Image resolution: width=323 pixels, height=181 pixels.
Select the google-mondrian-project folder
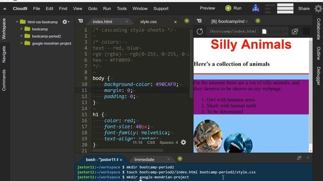[x=51, y=43]
